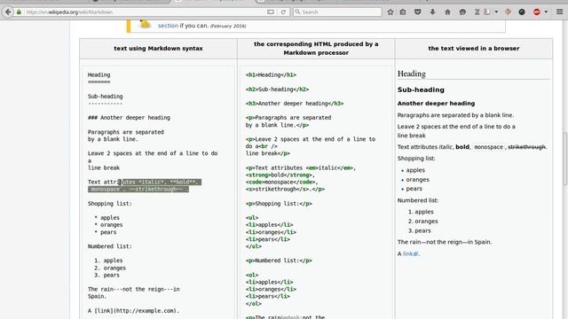The height and width of the screenshot is (319, 568).
Task: Click the 'pears' bullet in rendered list
Action: click(x=414, y=189)
